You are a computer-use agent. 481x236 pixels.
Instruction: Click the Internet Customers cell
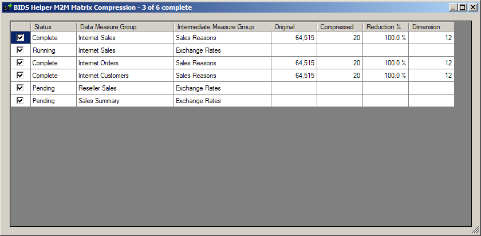pyautogui.click(x=125, y=76)
